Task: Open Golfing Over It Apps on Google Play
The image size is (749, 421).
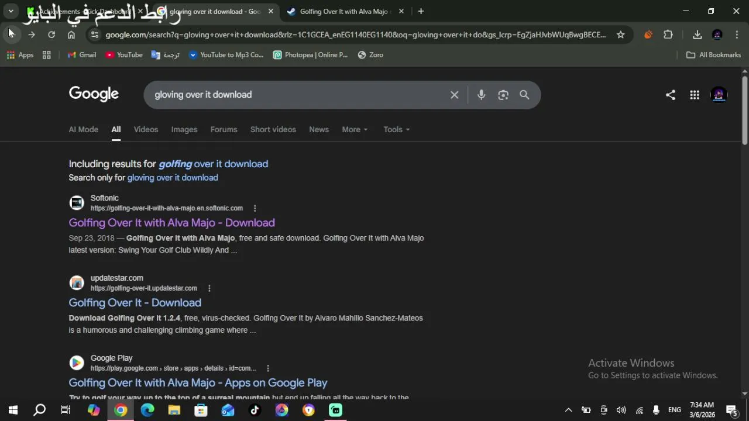Action: point(198,383)
